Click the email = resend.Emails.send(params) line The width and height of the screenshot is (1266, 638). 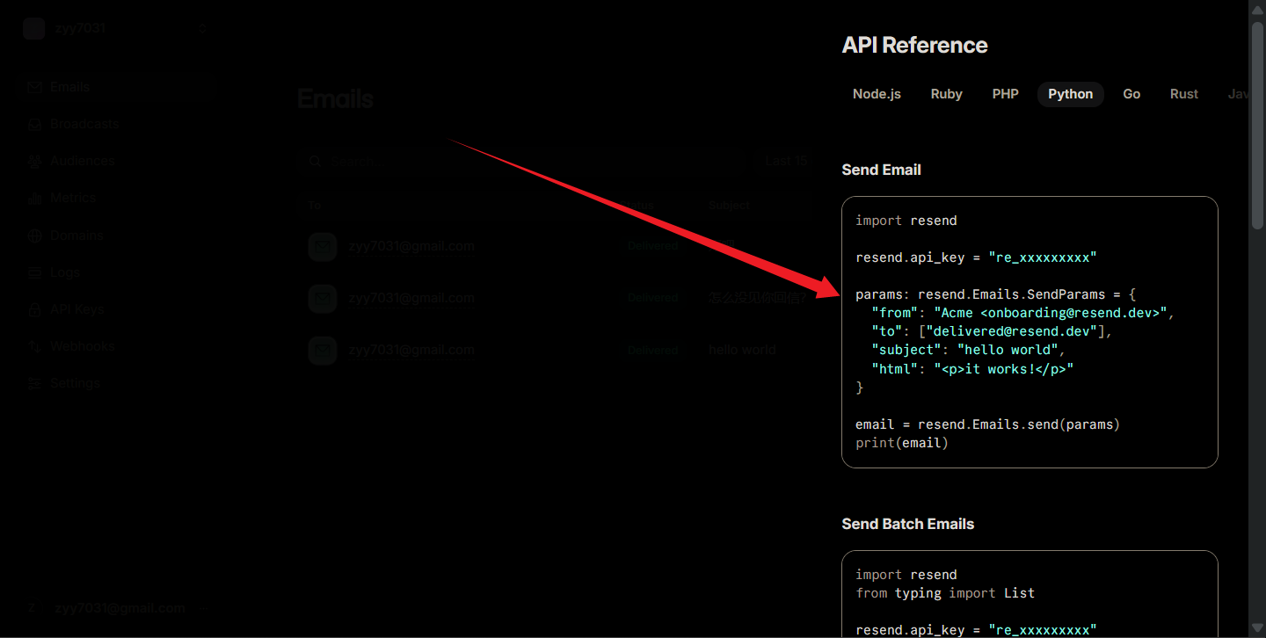pyautogui.click(x=987, y=424)
